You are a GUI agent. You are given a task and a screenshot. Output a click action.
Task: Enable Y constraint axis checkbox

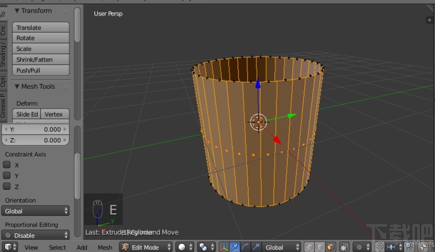click(x=7, y=176)
